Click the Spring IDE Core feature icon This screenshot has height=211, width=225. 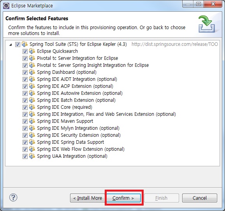(x=32, y=107)
